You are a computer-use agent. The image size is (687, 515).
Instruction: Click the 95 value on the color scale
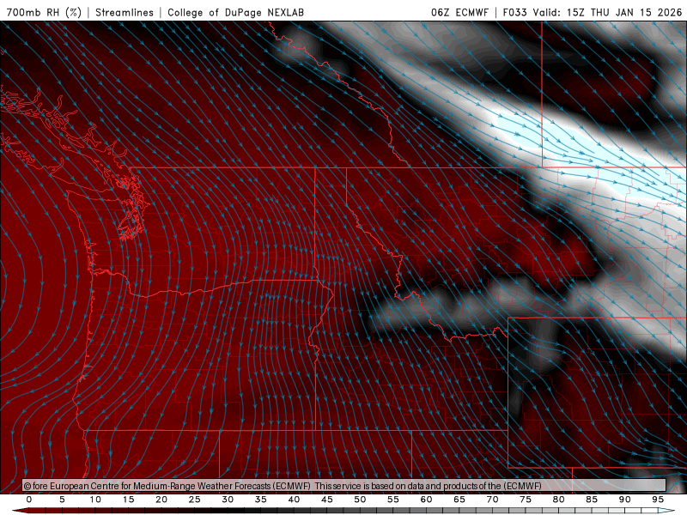[658, 500]
